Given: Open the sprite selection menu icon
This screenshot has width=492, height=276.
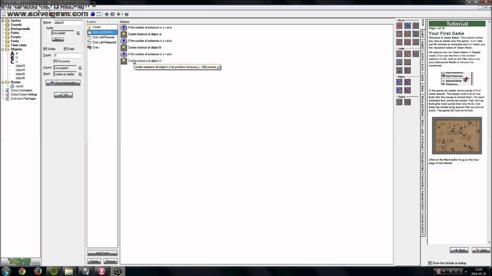Looking at the screenshot, I should [x=78, y=33].
